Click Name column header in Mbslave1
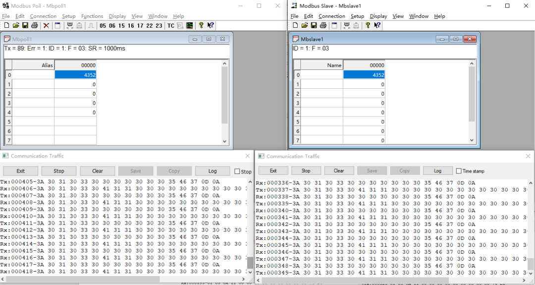 [x=321, y=65]
